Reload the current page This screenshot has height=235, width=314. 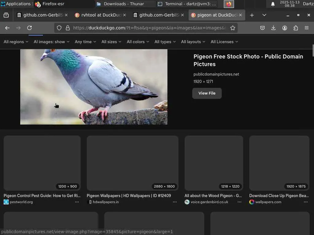29,28
